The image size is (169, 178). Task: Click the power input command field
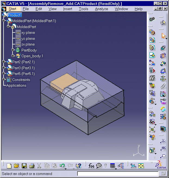coord(118,174)
